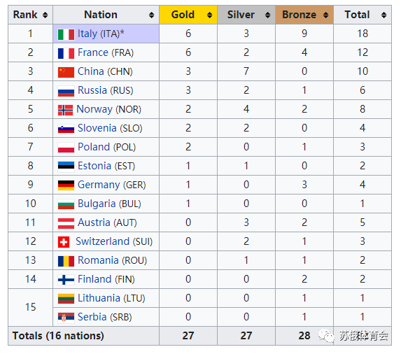Open the Poland country link
The width and height of the screenshot is (401, 354).
click(94, 147)
